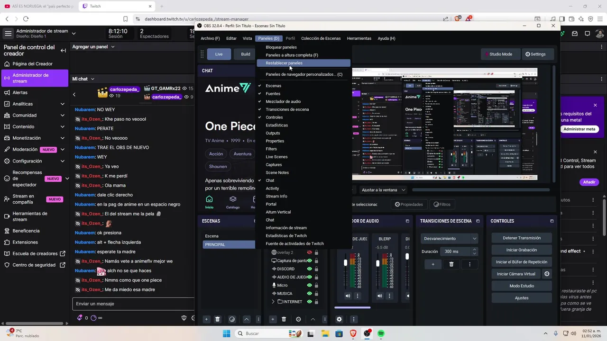Click Detener Transmisión button
This screenshot has width=607, height=341.
coord(521,238)
